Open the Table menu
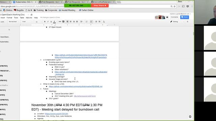The image size is (216, 121). 22,18
